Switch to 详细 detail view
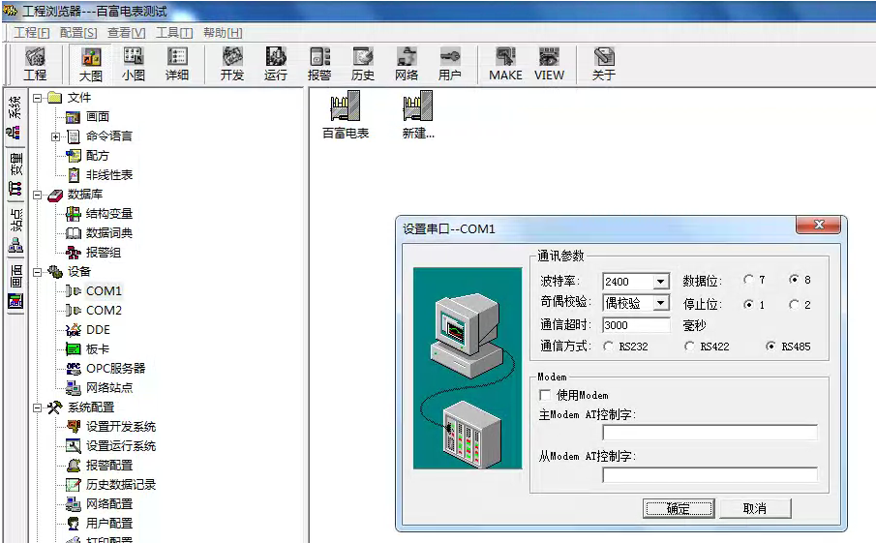The image size is (876, 543). pyautogui.click(x=177, y=64)
